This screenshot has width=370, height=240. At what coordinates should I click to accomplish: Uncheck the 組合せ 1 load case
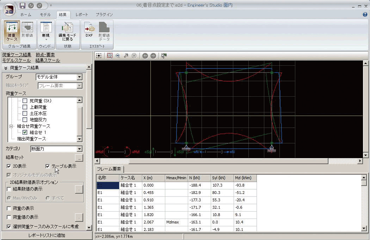pyautogui.click(x=25, y=132)
